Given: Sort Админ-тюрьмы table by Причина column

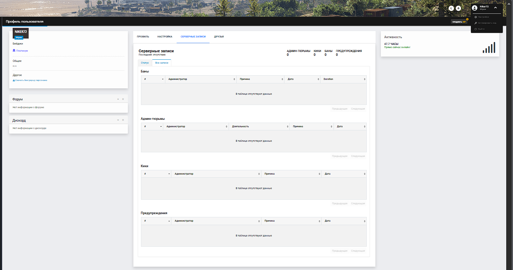Looking at the screenshot, I should [x=312, y=127].
